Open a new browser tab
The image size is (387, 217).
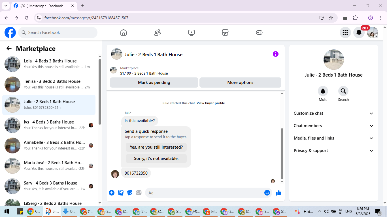coord(83,6)
